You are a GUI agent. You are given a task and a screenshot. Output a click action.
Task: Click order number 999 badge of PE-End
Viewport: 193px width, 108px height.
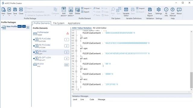point(67,65)
